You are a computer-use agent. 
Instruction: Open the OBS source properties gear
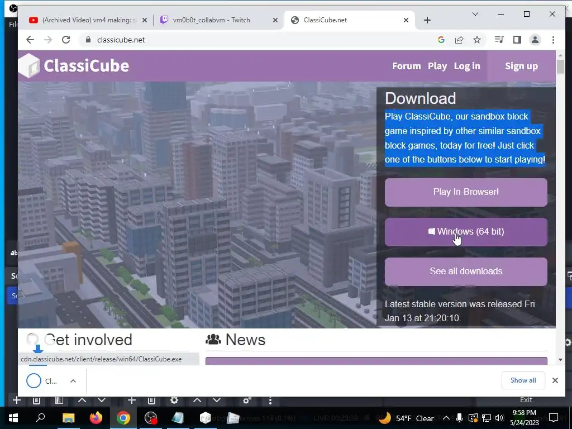click(x=174, y=400)
